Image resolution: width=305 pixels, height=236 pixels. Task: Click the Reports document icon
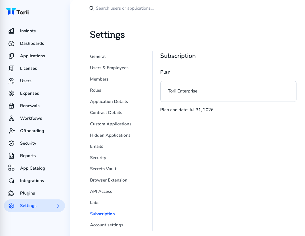(x=11, y=156)
